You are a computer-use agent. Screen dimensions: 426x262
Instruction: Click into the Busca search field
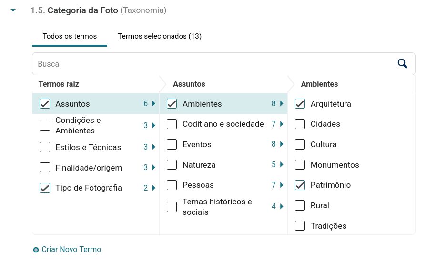(210, 64)
